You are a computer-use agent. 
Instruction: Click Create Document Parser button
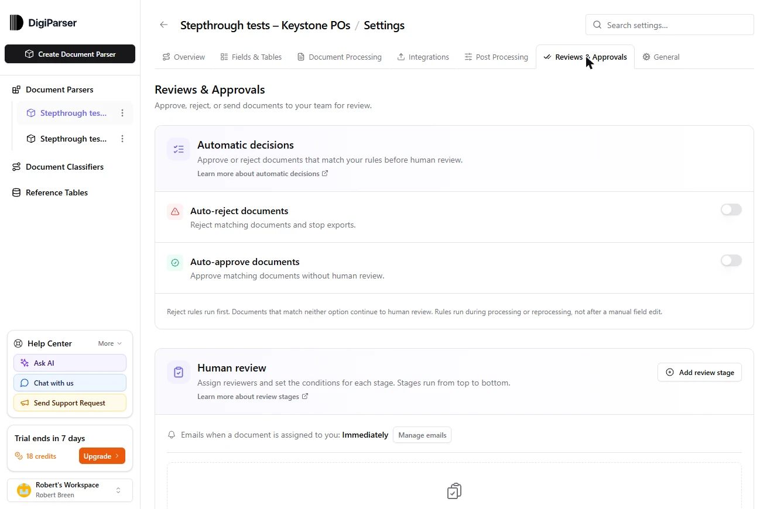[x=70, y=54]
